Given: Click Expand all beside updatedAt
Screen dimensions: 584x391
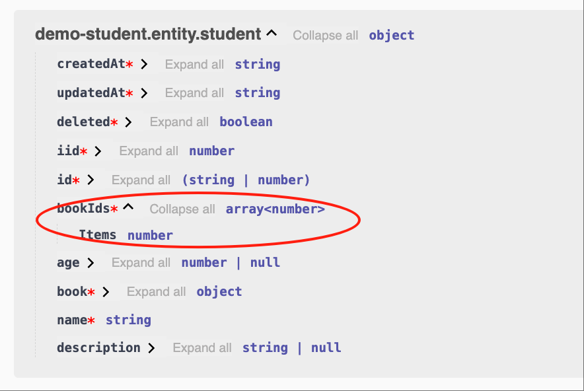Looking at the screenshot, I should pyautogui.click(x=194, y=94).
